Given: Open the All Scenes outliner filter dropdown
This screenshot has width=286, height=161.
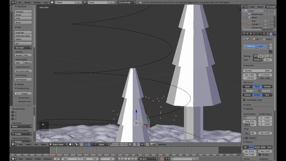Looking at the screenshot, I should pyautogui.click(x=271, y=7).
